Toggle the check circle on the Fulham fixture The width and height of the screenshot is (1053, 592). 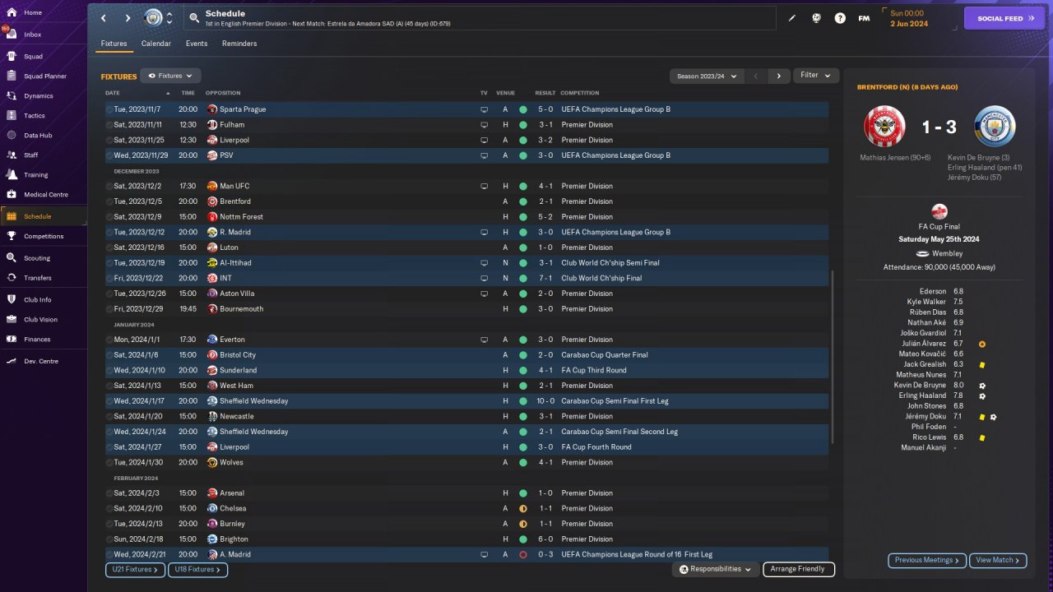[110, 125]
